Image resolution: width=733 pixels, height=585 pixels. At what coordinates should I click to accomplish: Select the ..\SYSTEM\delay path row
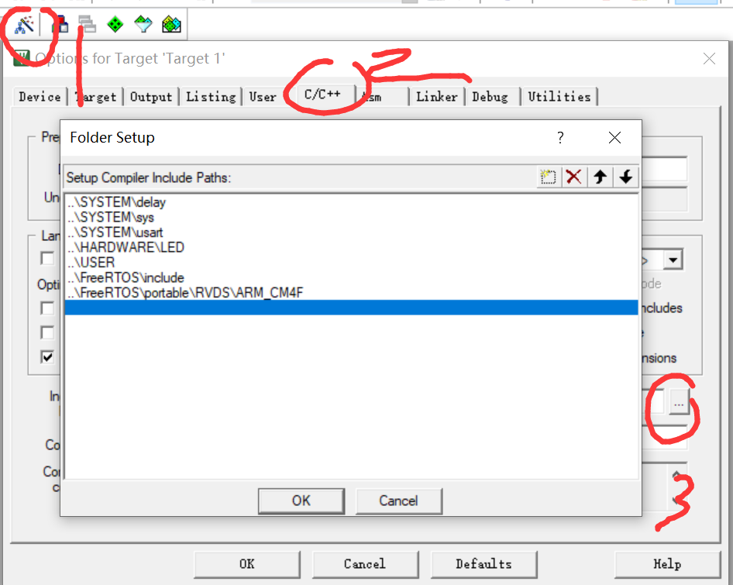[351, 202]
